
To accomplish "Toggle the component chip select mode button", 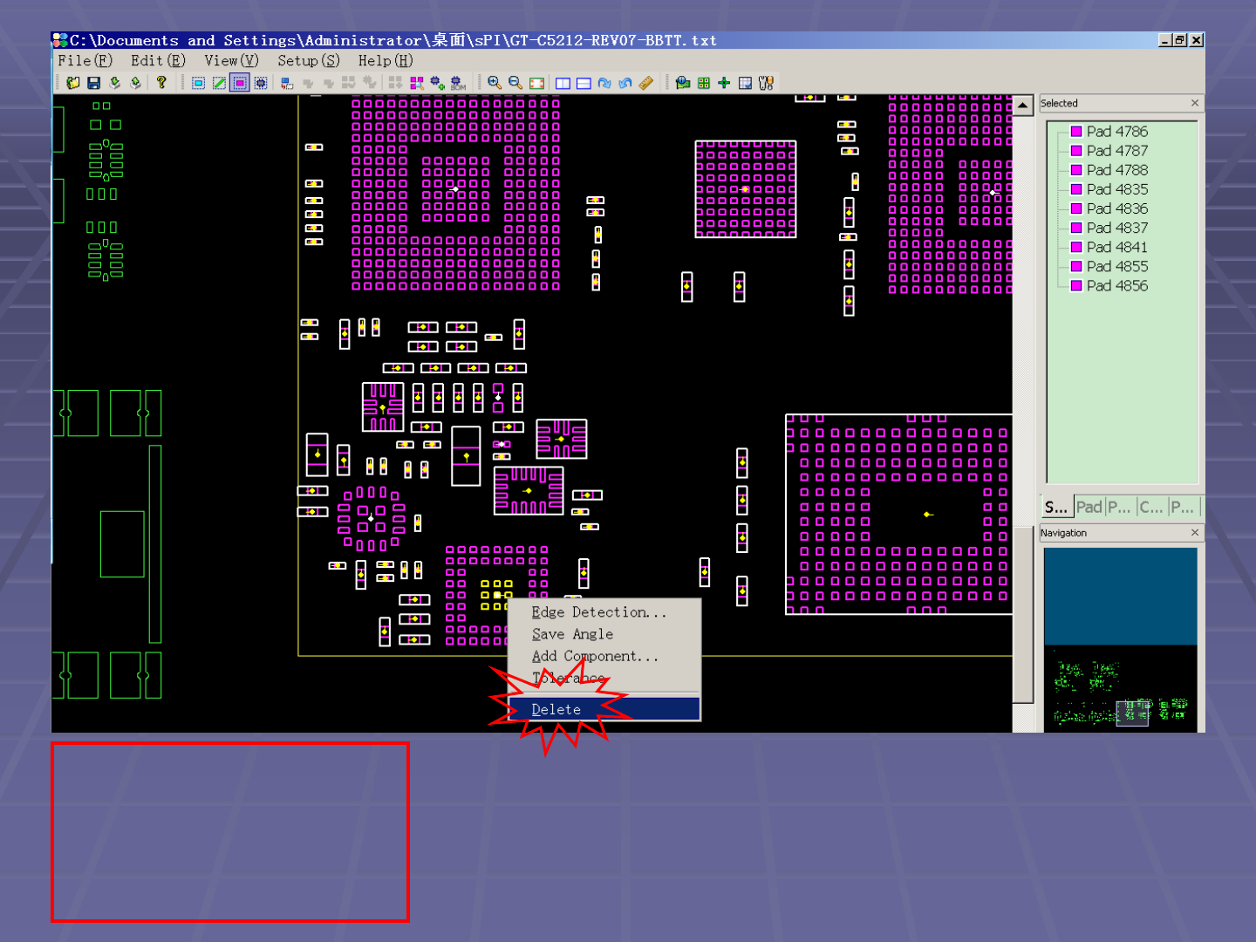I will pyautogui.click(x=261, y=83).
